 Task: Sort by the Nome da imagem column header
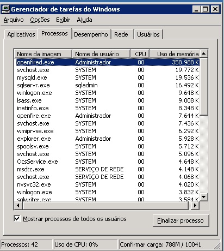click(x=43, y=54)
